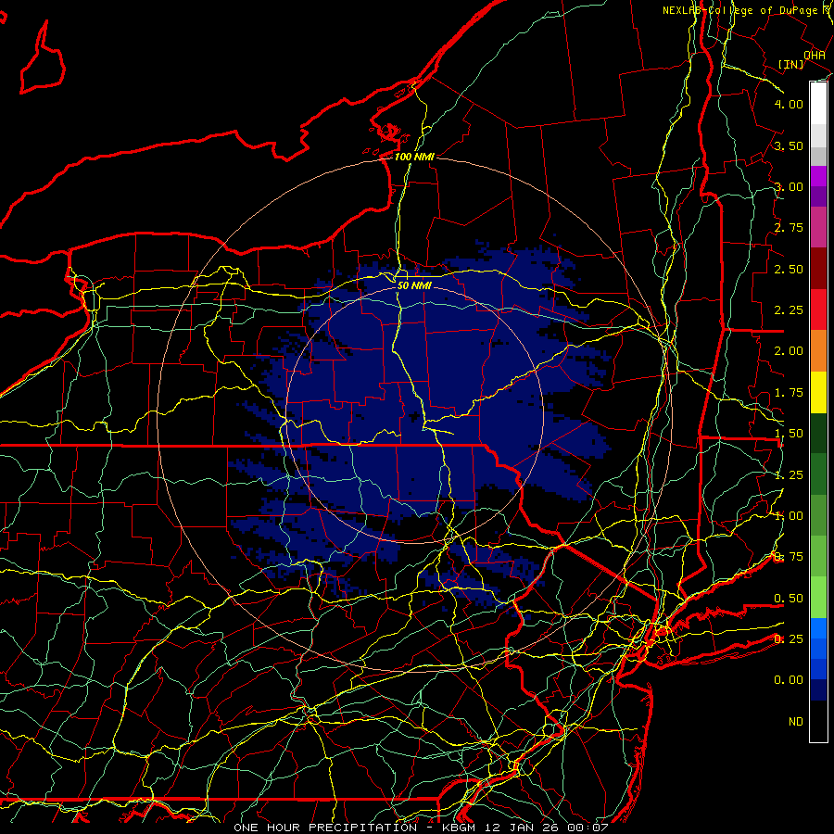Click the OHA product label

(815, 56)
